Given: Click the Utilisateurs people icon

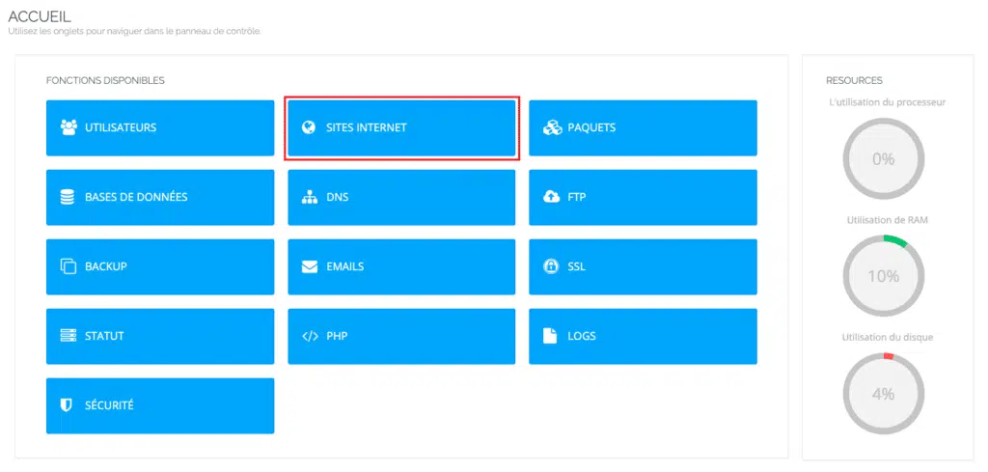Looking at the screenshot, I should pyautogui.click(x=69, y=127).
